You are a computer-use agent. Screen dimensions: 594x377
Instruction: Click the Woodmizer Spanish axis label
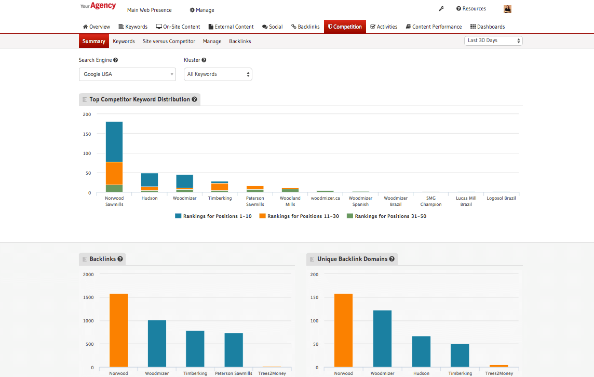click(x=361, y=201)
